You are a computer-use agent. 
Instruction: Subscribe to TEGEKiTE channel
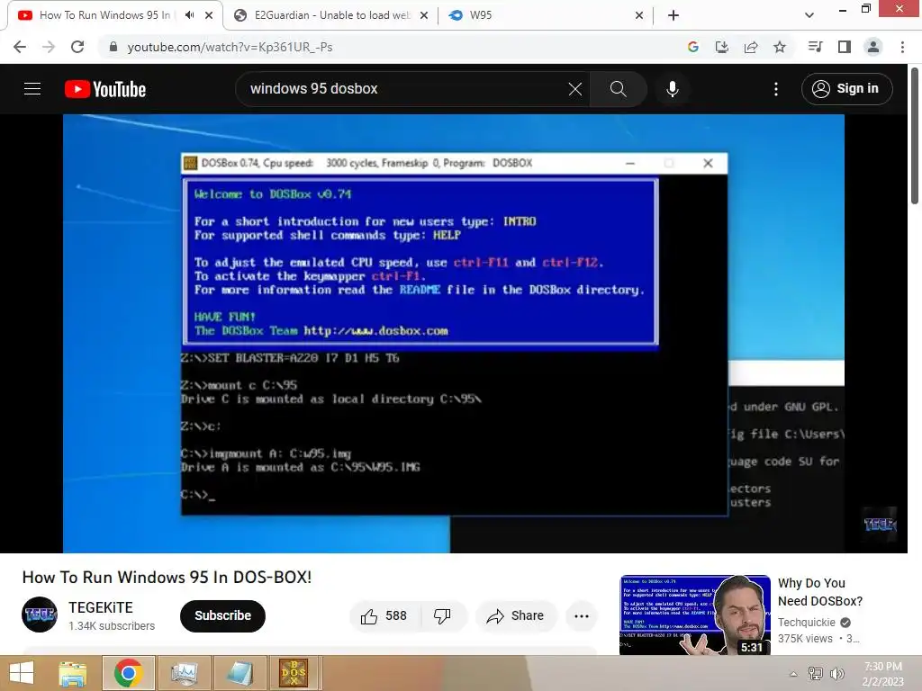pos(223,615)
